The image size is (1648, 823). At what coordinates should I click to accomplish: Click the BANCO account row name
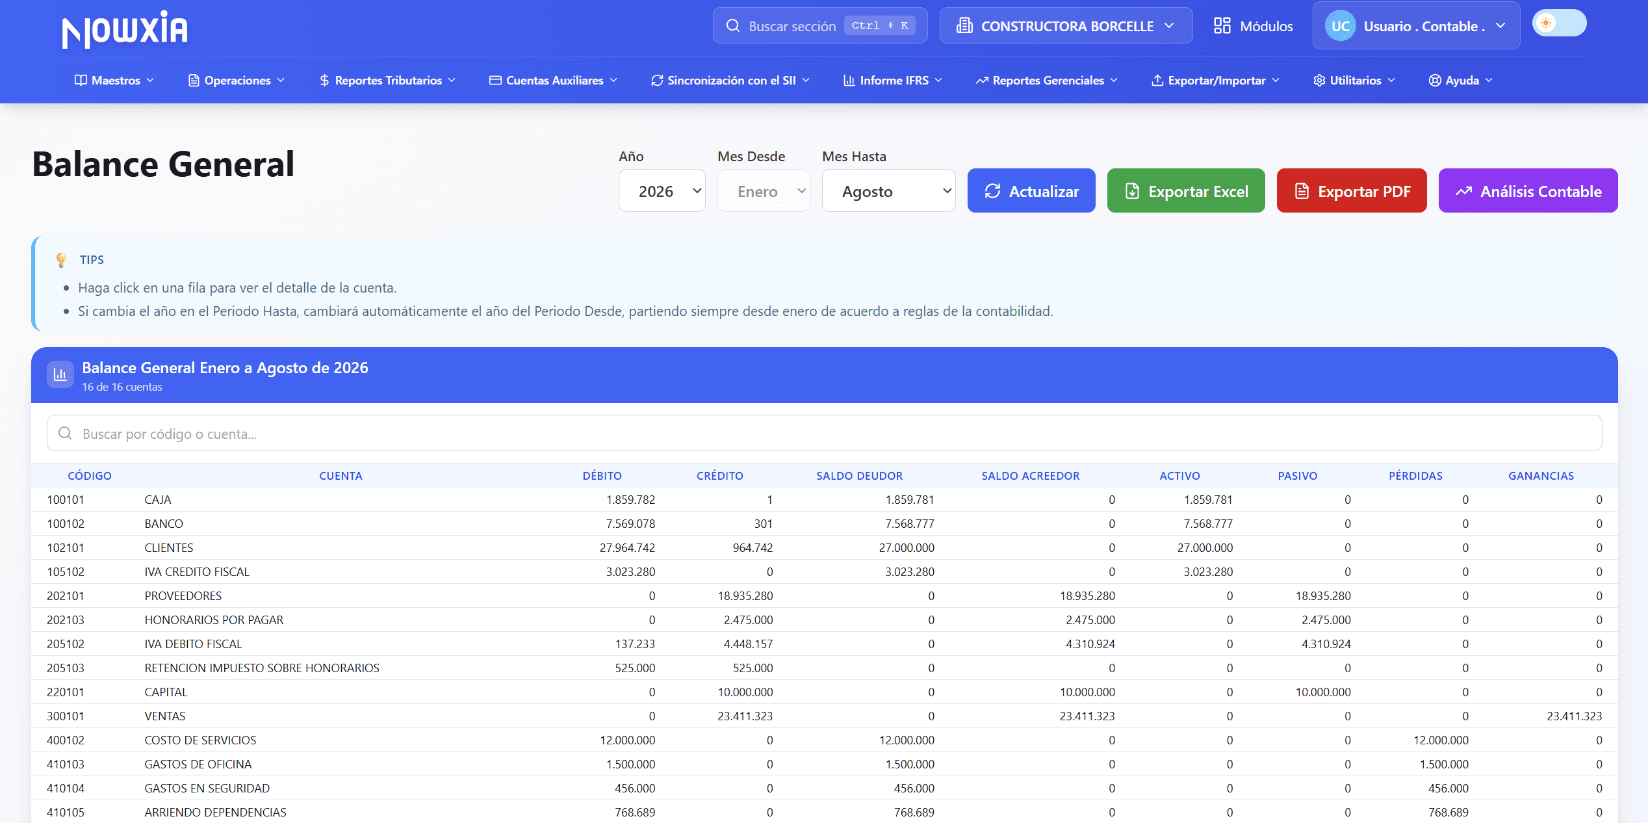[164, 523]
